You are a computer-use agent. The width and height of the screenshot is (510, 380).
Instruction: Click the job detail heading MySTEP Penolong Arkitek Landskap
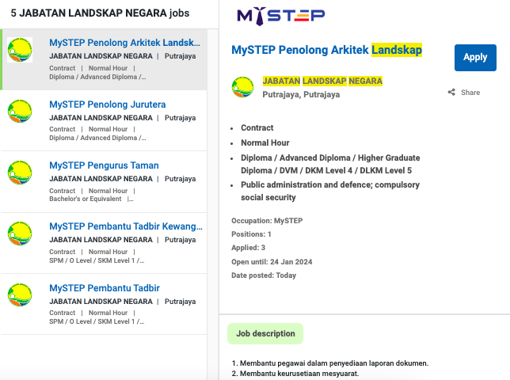(x=326, y=50)
